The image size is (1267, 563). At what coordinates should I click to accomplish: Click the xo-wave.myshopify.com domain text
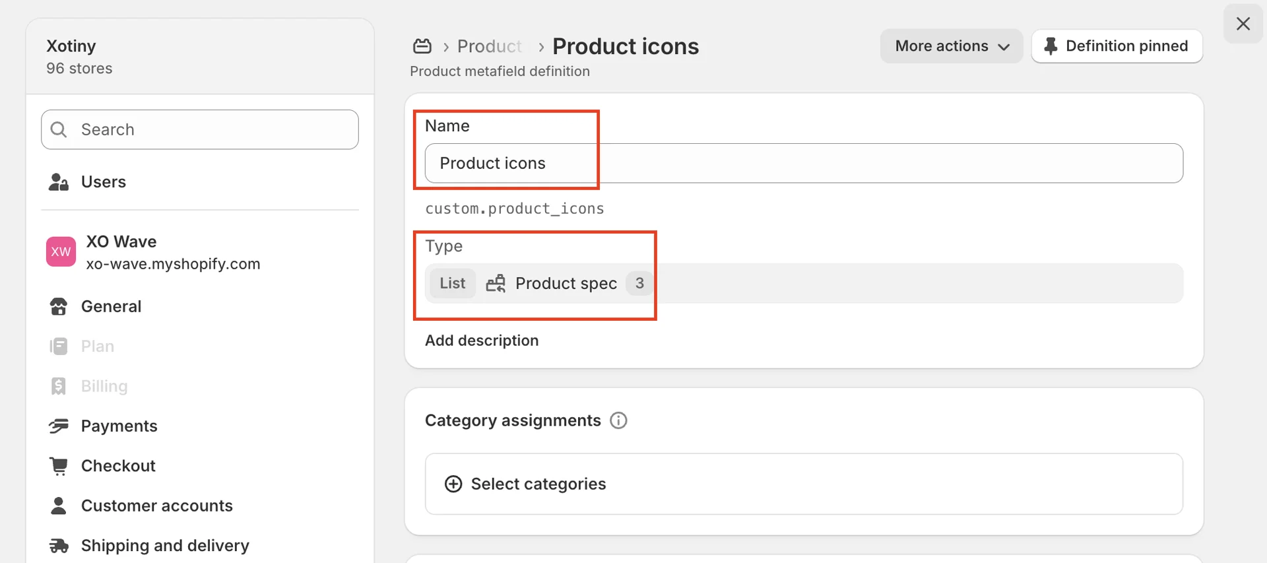(x=173, y=264)
